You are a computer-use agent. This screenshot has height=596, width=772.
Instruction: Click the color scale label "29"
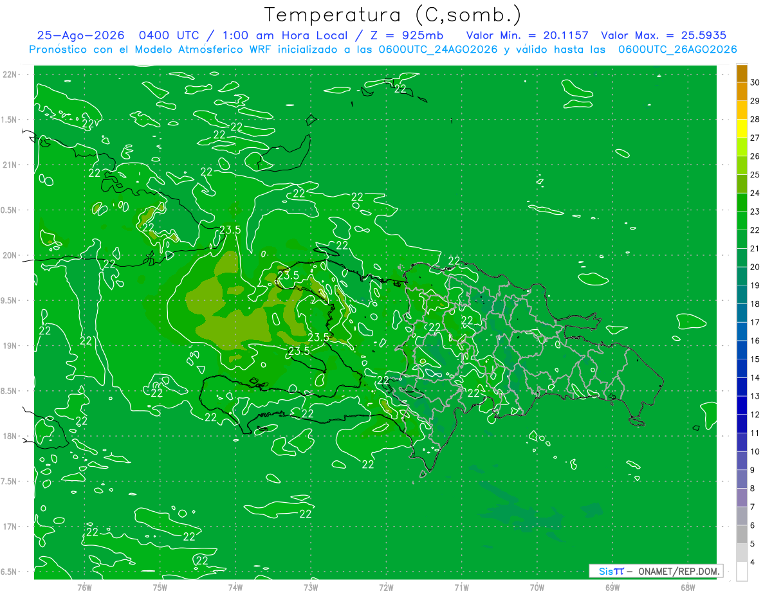755,101
